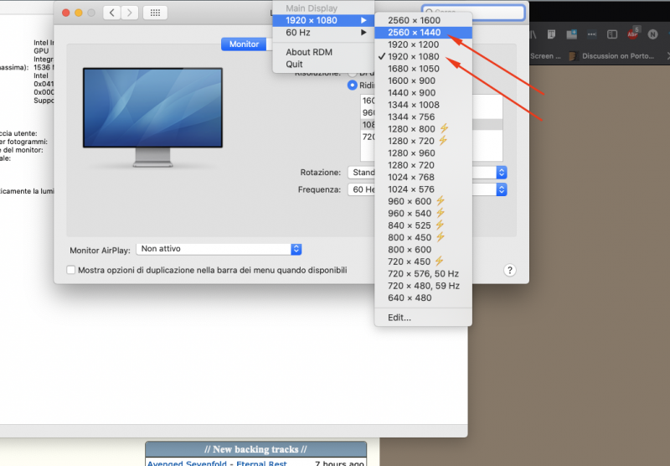Open the help question mark button
This screenshot has width=670, height=466.
pos(510,270)
